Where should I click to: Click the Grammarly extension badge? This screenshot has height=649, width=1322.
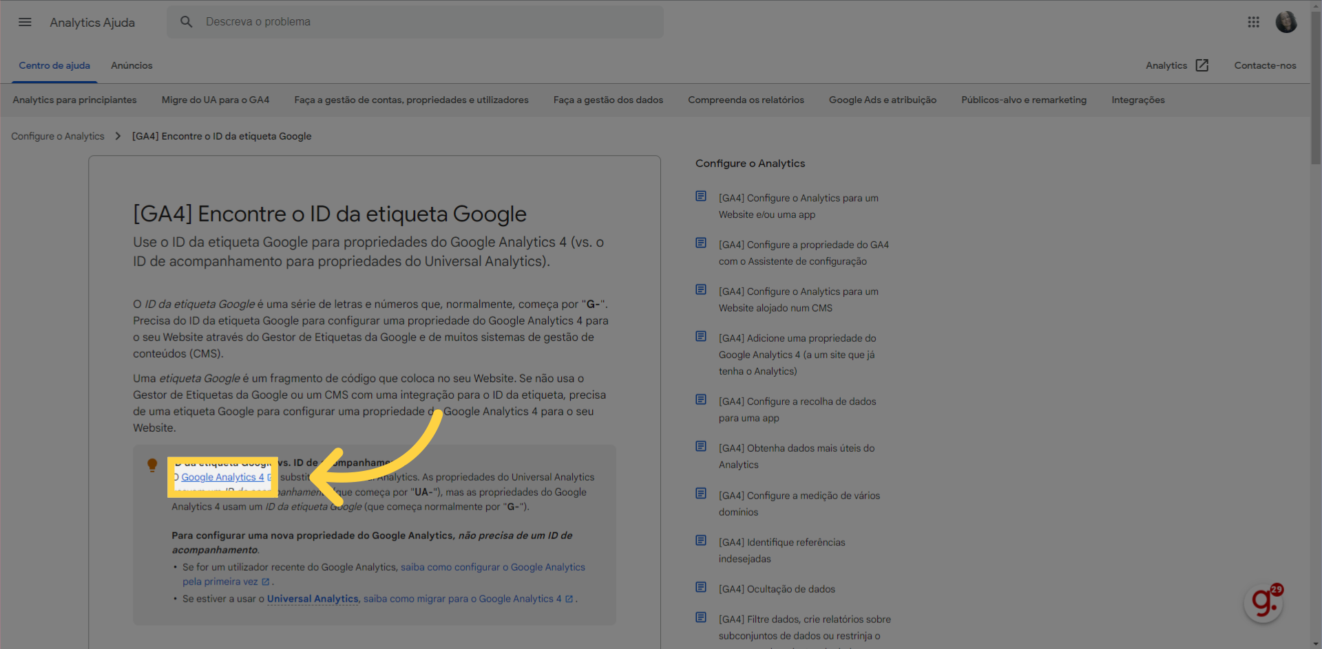1264,603
